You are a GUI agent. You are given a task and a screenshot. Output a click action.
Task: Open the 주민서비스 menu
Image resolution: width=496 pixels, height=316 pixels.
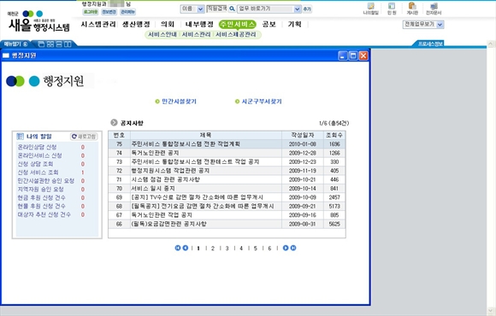pos(237,24)
